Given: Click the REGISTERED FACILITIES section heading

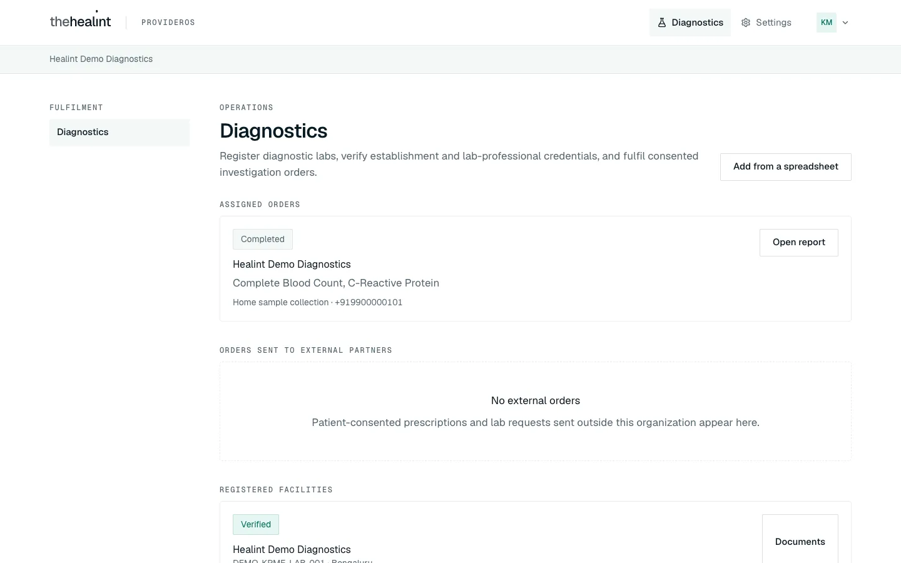Looking at the screenshot, I should [x=276, y=490].
